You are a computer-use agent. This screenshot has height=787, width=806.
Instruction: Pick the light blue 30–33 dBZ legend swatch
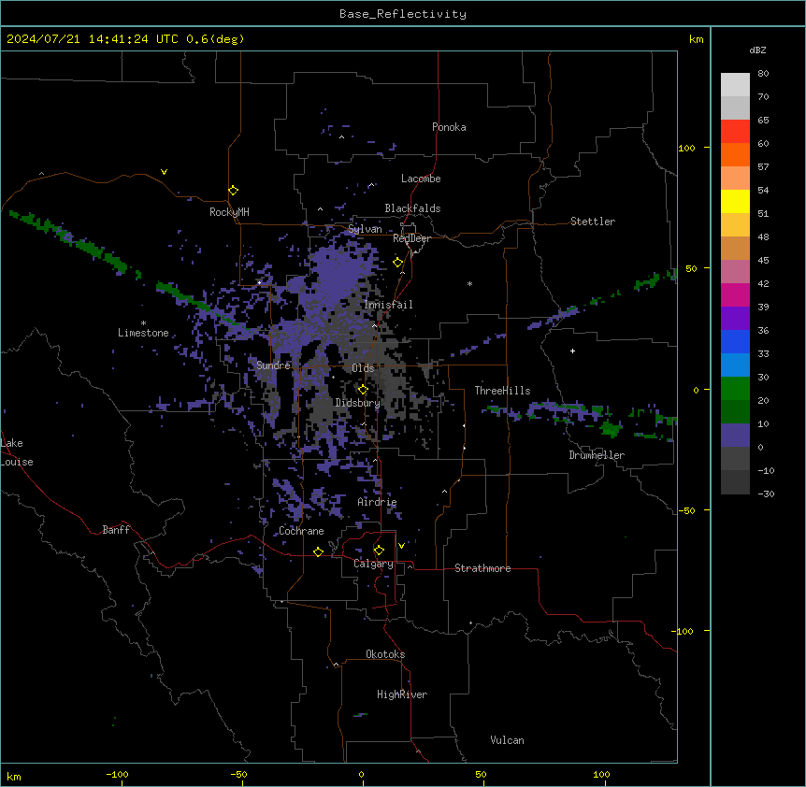coord(735,365)
